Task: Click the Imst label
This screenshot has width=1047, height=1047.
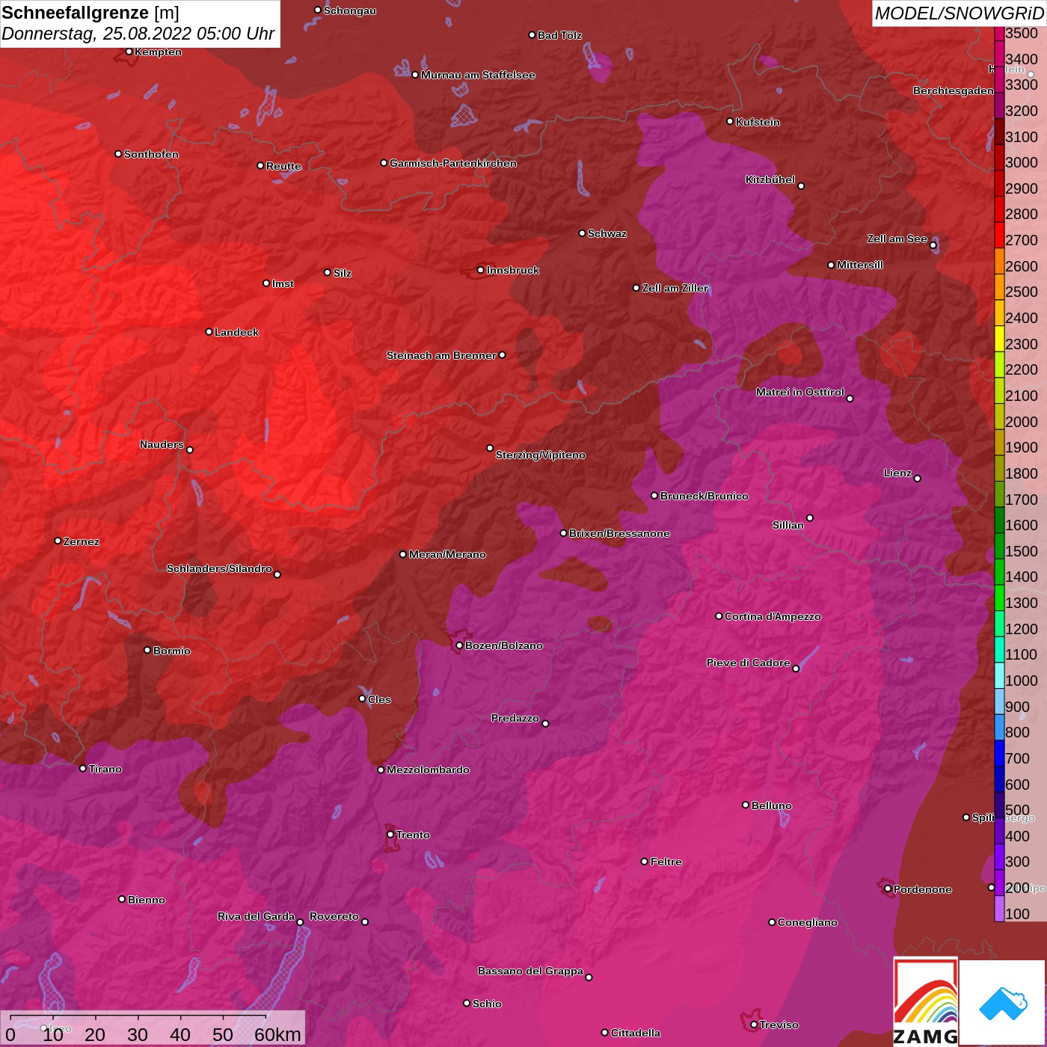Action: (283, 283)
